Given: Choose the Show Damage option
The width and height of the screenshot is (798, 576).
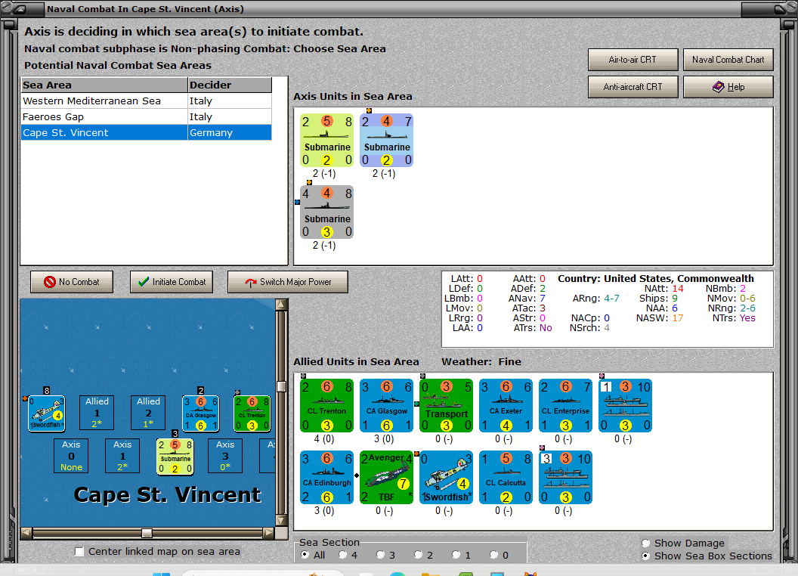Looking at the screenshot, I should point(646,543).
